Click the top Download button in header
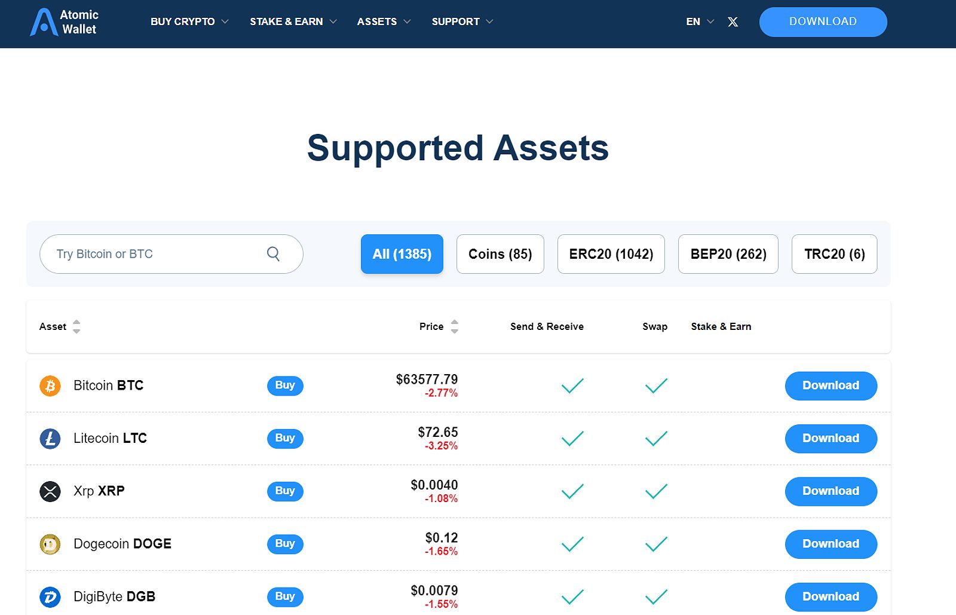 (823, 22)
